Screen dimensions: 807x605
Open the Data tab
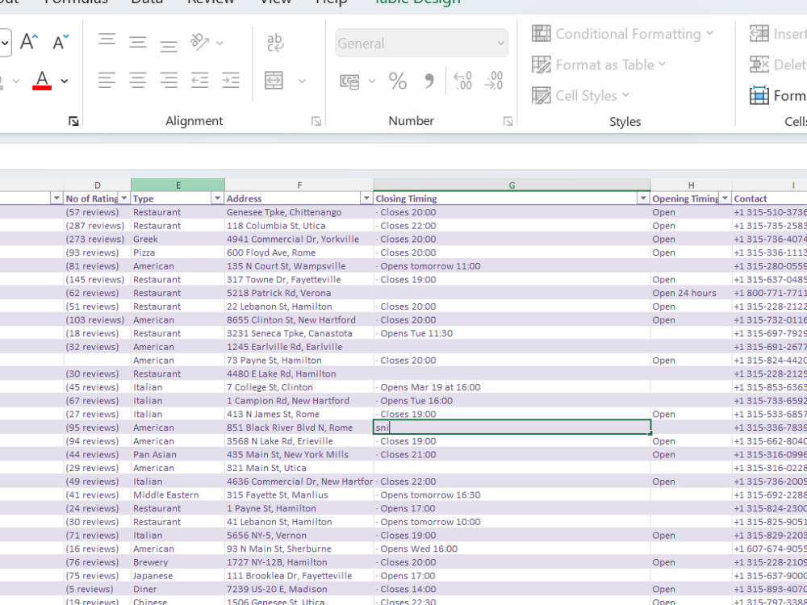coord(147,2)
